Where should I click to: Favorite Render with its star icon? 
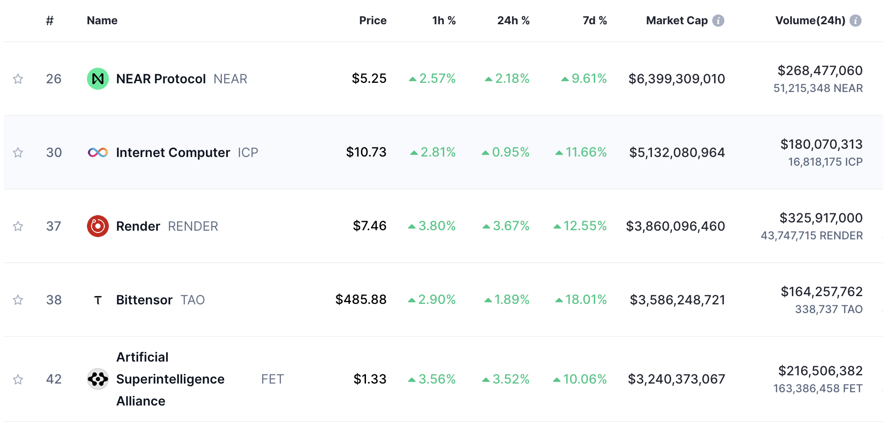click(x=18, y=226)
